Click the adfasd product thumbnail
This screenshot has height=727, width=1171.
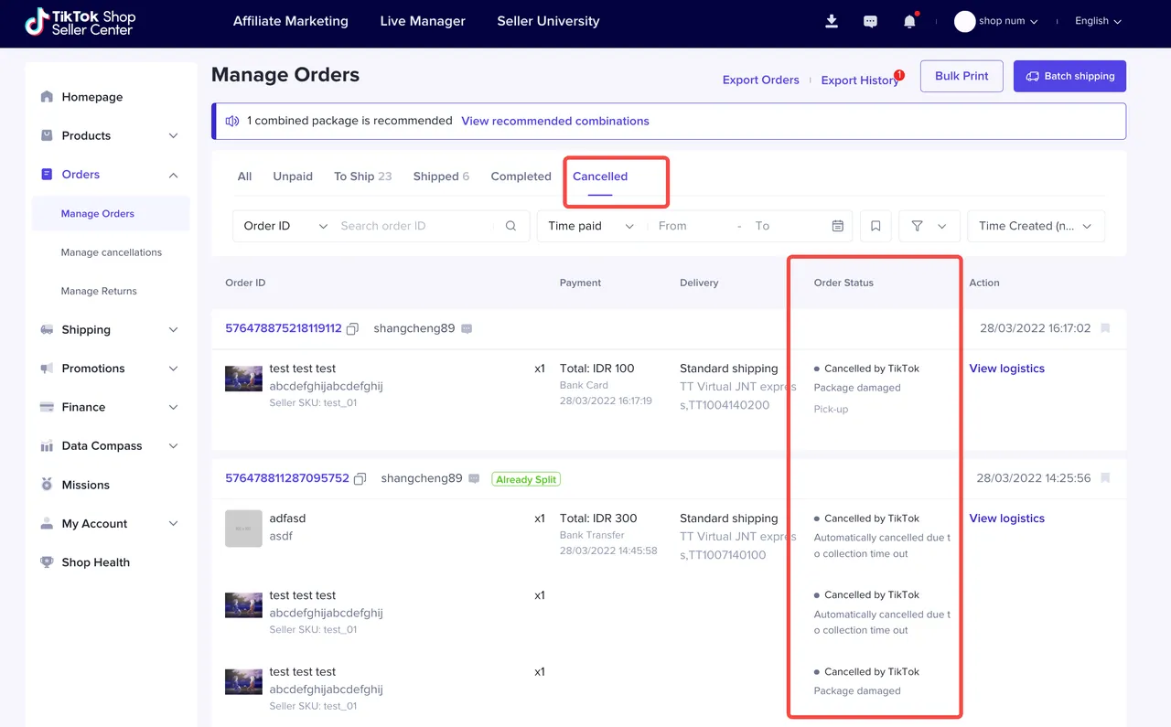243,529
